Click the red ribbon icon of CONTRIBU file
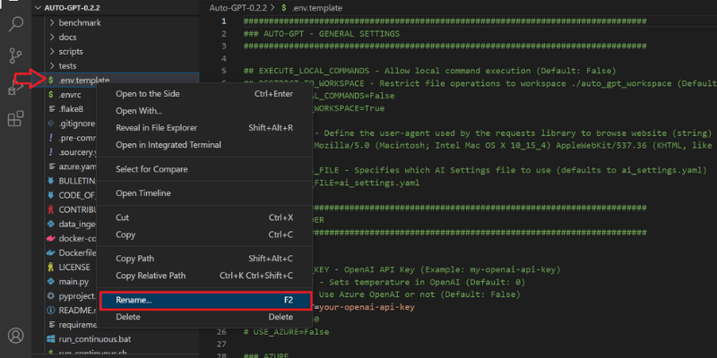Viewport: 717px width, 358px height. (51, 209)
